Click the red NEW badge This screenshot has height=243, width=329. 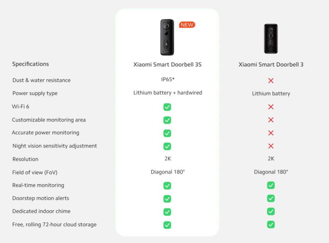[x=187, y=25]
